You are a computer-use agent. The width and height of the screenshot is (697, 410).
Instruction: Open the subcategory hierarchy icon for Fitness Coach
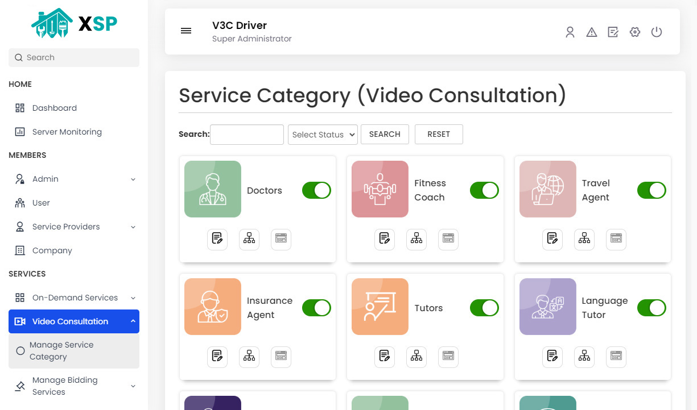point(416,239)
